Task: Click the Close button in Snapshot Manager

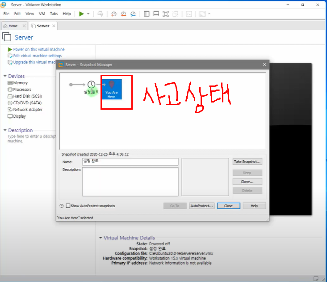Action: [x=229, y=206]
